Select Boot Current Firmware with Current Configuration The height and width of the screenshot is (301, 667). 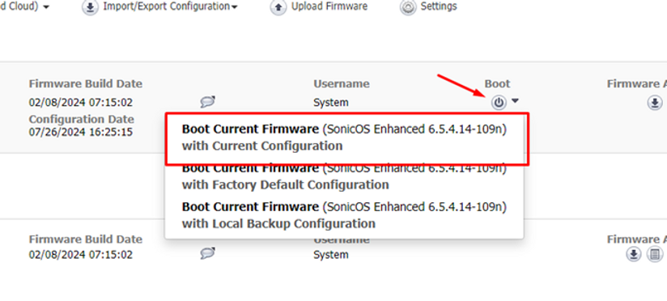(x=344, y=138)
